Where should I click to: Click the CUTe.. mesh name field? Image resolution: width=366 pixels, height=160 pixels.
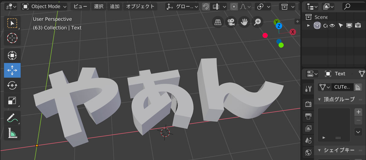pos(343,87)
